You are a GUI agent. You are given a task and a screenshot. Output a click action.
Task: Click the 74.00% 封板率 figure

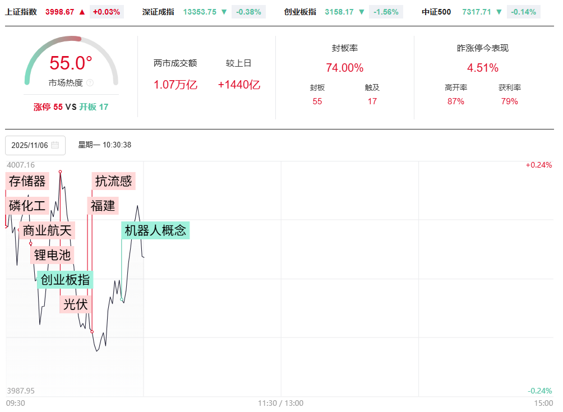[344, 68]
